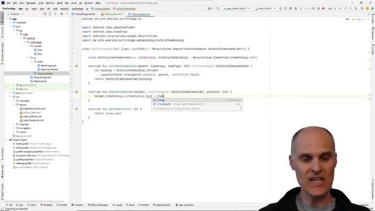
Task: Open the Tools menu
Action: click(74, 3)
